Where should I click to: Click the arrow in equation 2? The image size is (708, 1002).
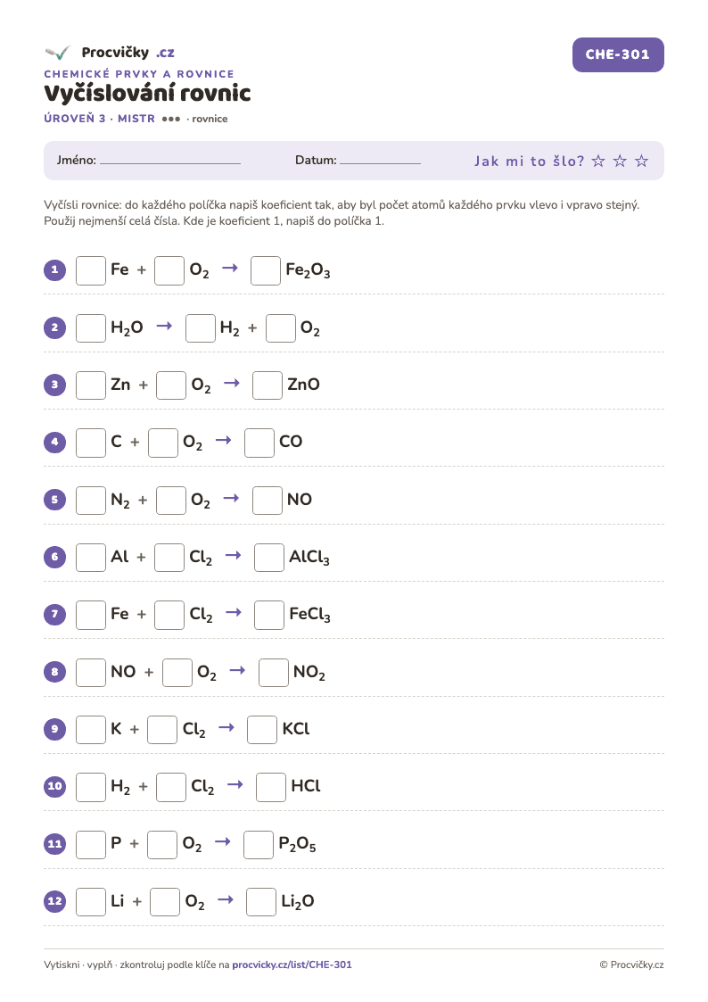[x=165, y=326]
